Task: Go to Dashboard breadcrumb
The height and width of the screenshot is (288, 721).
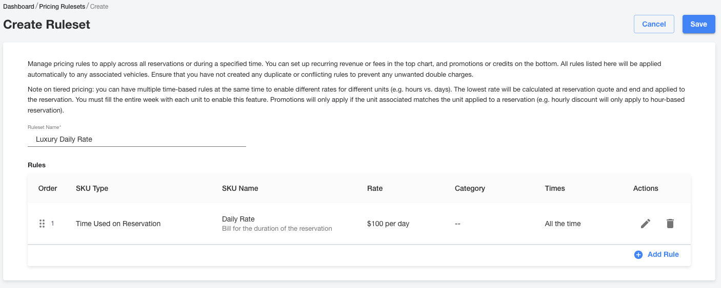Action: pyautogui.click(x=18, y=7)
